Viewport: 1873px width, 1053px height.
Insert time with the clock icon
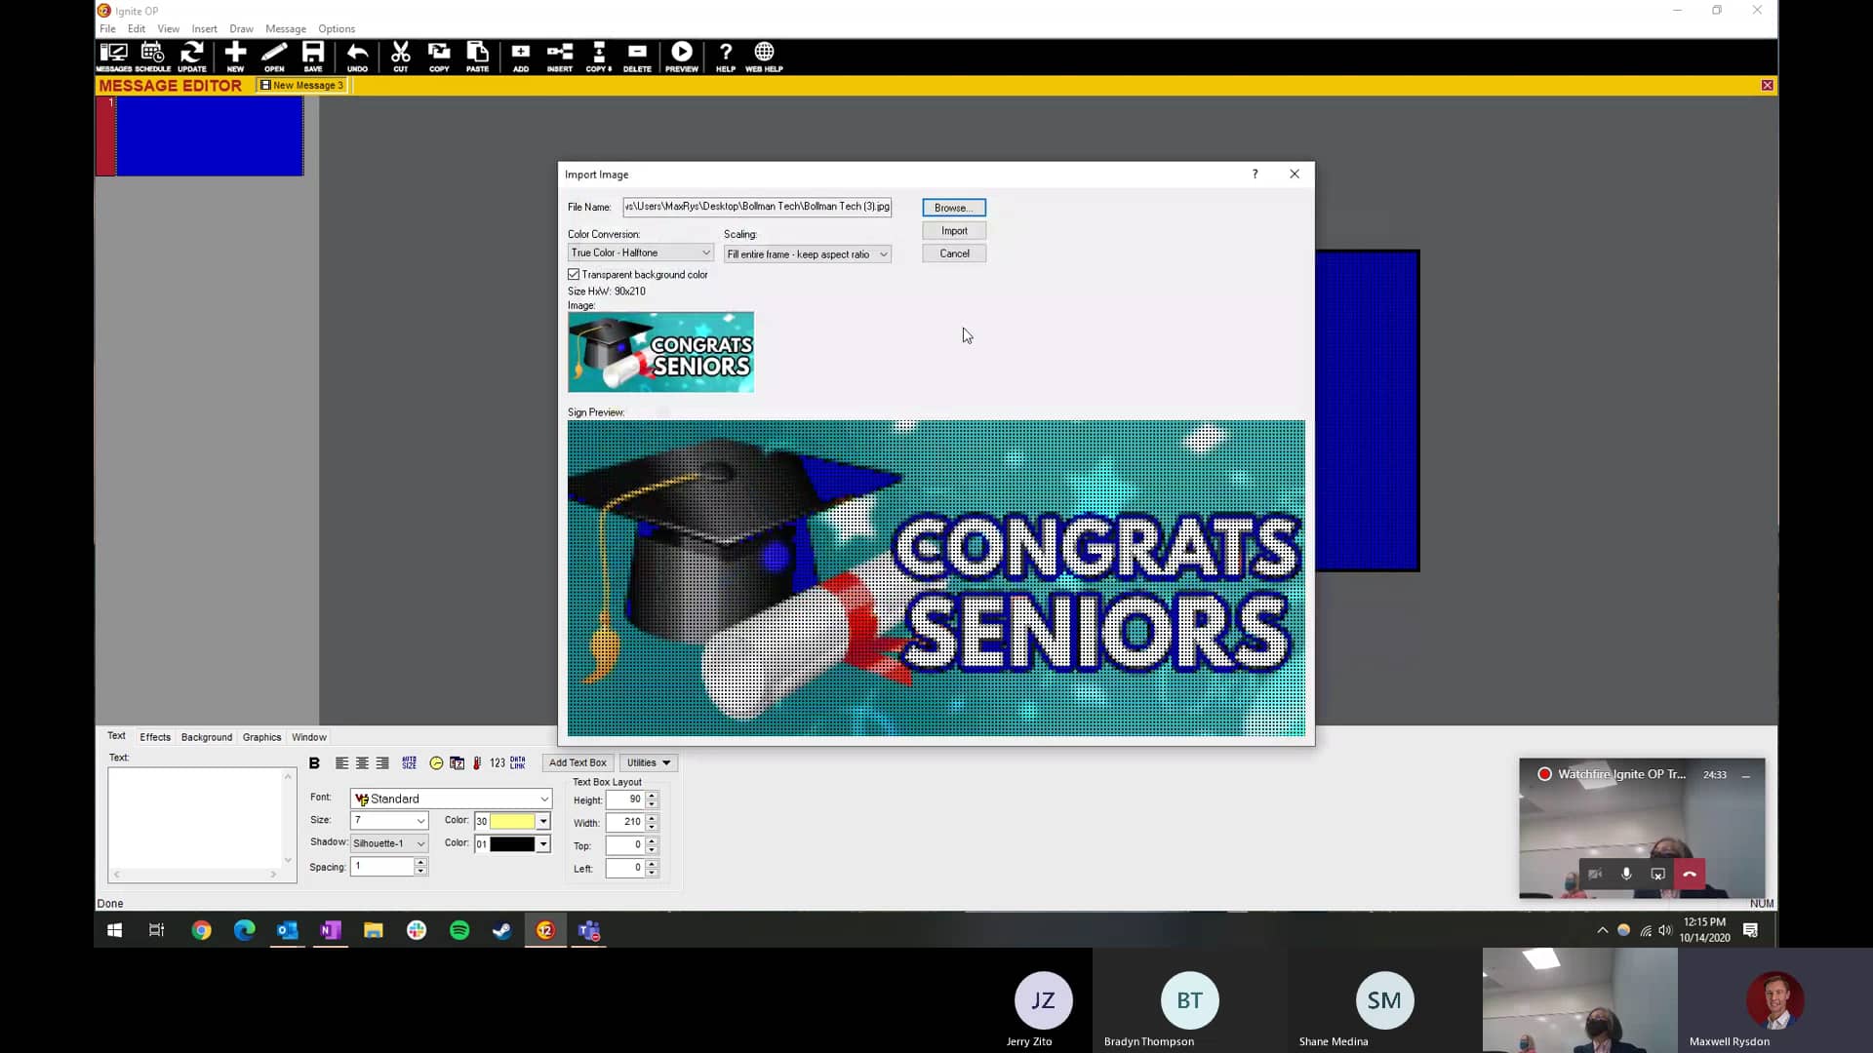coord(436,763)
